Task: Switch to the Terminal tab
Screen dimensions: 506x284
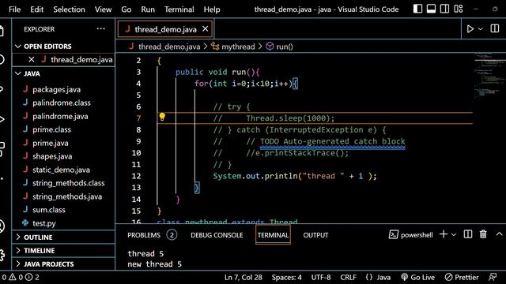Action: 273,235
